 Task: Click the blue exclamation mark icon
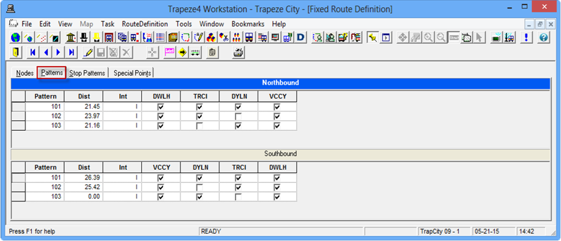[x=526, y=38]
